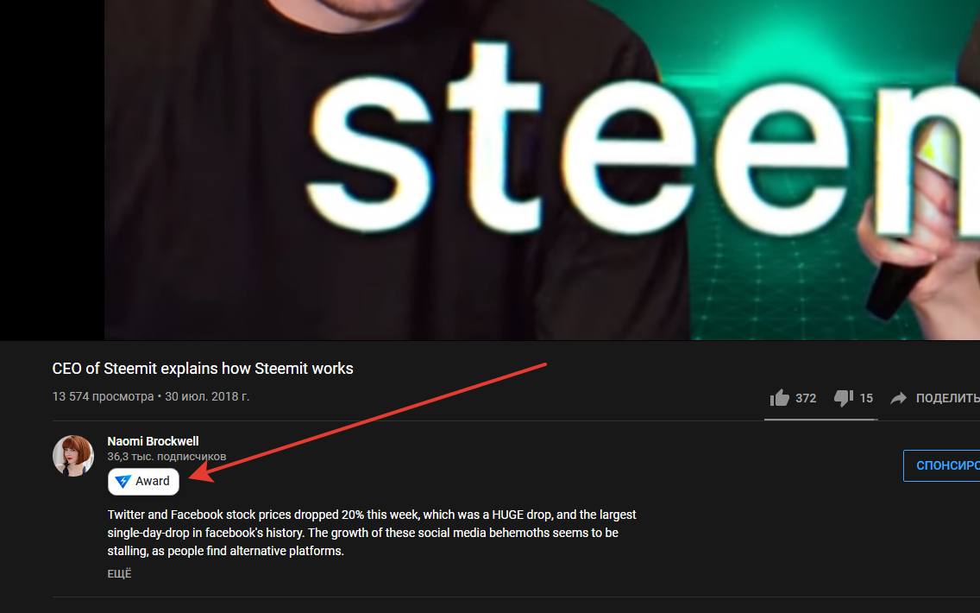
Task: Click the СПОНСИРОВАТЬ sponsor button
Action: point(942,465)
